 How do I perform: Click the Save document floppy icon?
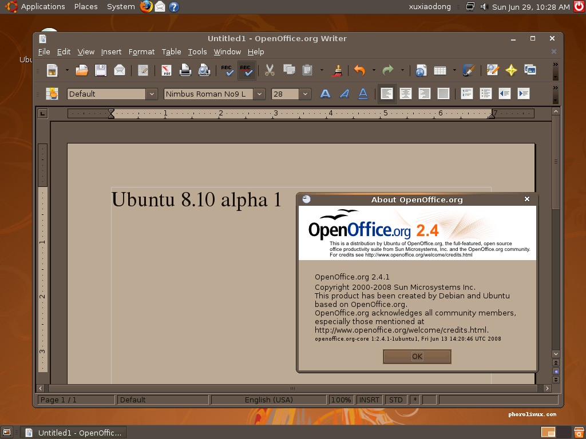click(101, 70)
